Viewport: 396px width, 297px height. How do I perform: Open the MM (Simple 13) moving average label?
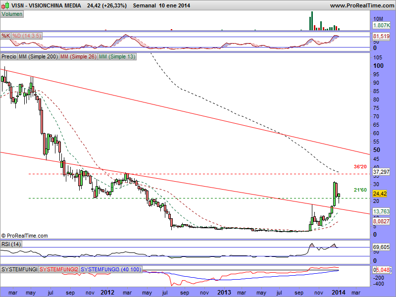pos(117,56)
